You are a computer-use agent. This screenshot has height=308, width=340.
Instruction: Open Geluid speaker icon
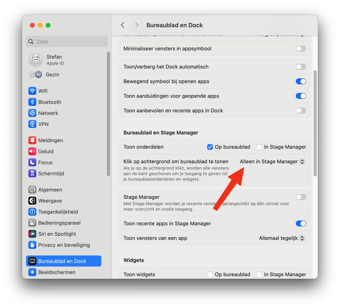[32, 152]
